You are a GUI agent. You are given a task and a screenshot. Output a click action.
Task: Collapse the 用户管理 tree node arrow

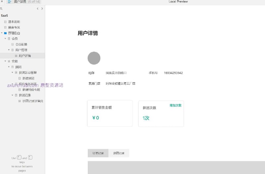(9, 50)
